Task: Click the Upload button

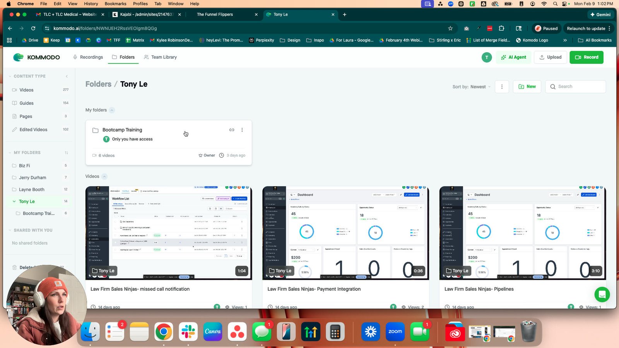Action: coord(551,57)
